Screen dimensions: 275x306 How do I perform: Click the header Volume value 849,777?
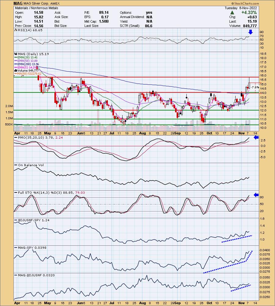[250, 26]
